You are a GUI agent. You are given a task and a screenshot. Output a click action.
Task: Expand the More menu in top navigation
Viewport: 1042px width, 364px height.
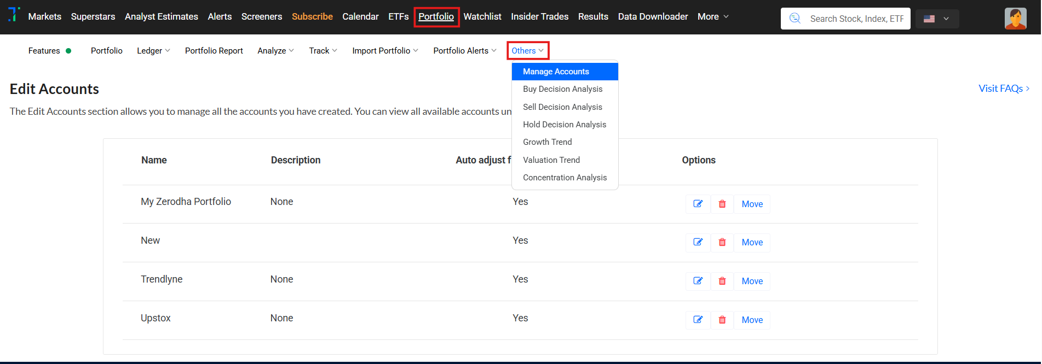point(713,16)
